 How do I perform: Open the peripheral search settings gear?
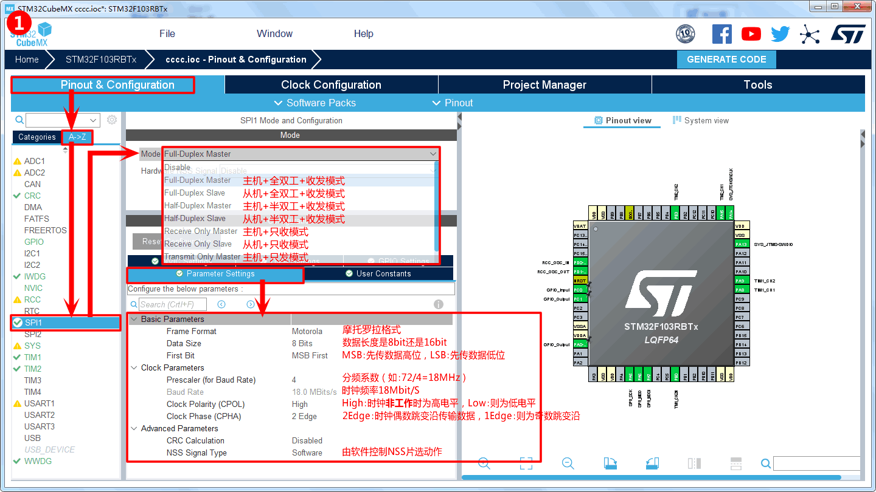coord(112,120)
